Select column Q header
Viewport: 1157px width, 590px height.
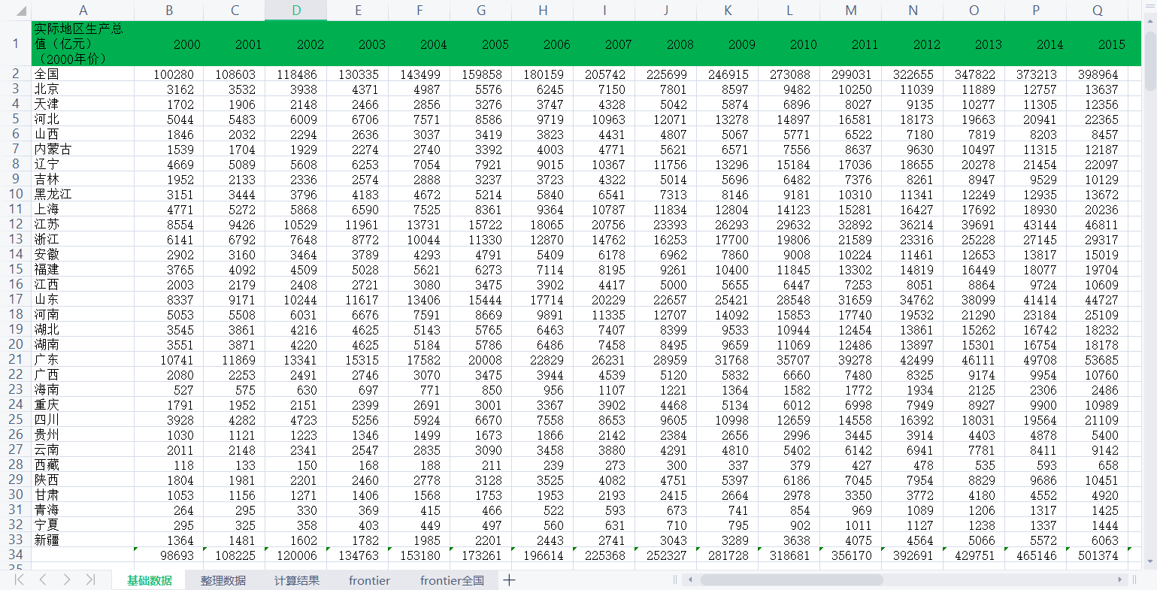[1098, 10]
